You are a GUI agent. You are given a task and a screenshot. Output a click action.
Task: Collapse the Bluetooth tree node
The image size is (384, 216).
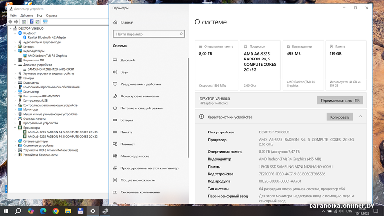tap(15, 33)
